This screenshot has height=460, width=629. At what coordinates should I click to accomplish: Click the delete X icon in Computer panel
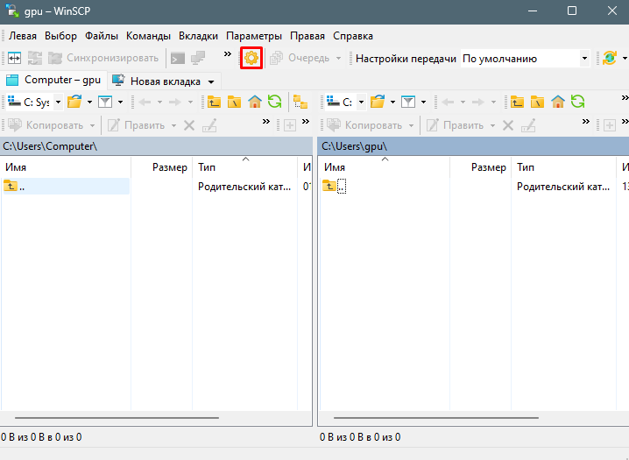[189, 126]
